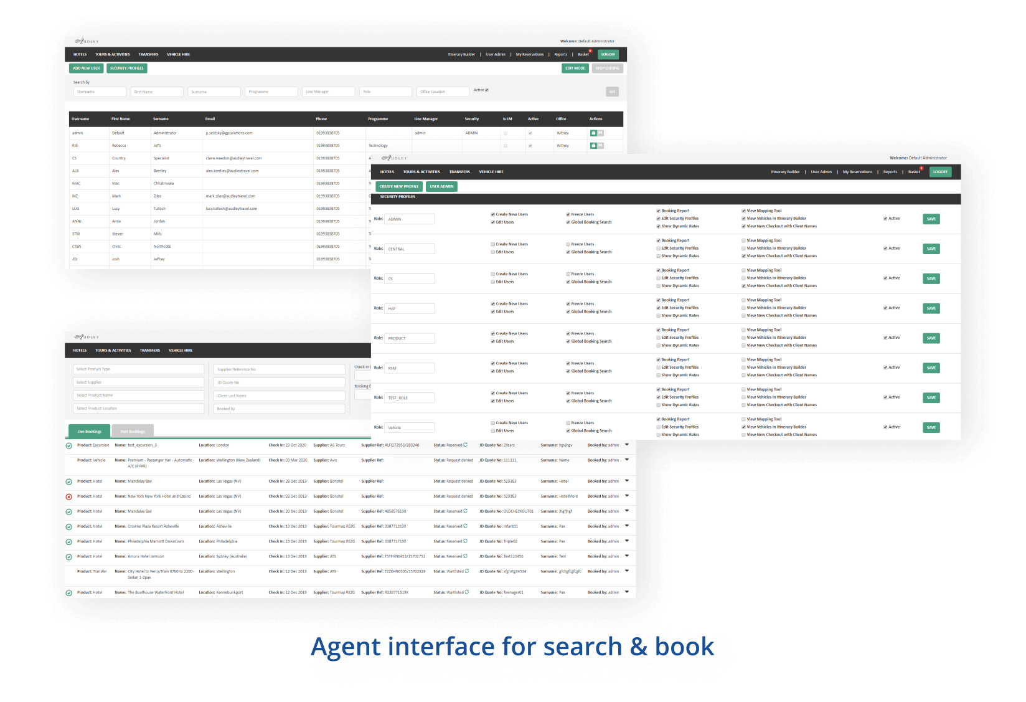
Task: Toggle Active checkbox in user search filters
Action: [487, 90]
